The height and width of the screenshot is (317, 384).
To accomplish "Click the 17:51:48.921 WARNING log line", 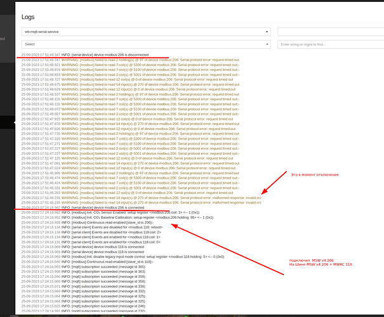I will [130, 65].
